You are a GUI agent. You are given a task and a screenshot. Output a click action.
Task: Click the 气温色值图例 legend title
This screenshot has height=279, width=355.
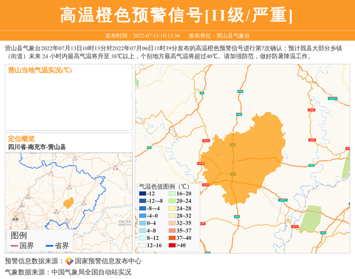pyautogui.click(x=164, y=185)
